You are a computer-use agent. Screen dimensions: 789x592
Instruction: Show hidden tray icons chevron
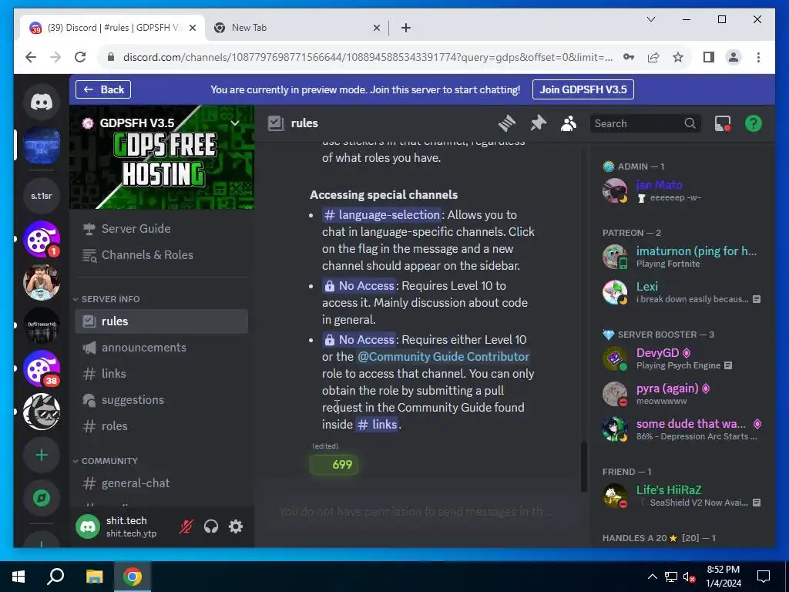tap(652, 577)
